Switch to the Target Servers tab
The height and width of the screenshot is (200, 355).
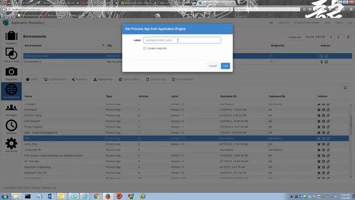(x=55, y=79)
